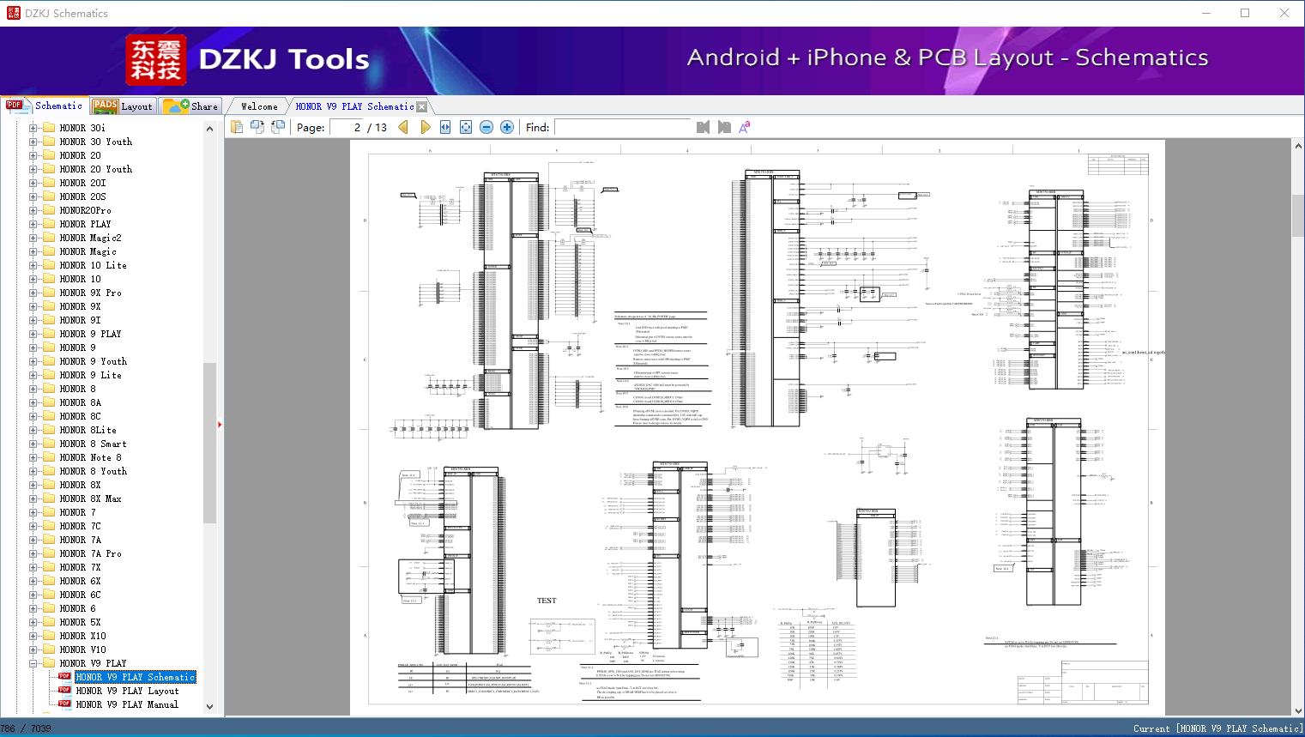Click the TEST label in the schematic
The image size is (1305, 737).
click(547, 601)
